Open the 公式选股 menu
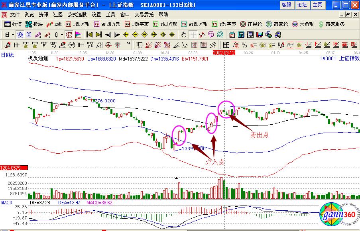Screen dimensions: 360x231 coord(77,14)
